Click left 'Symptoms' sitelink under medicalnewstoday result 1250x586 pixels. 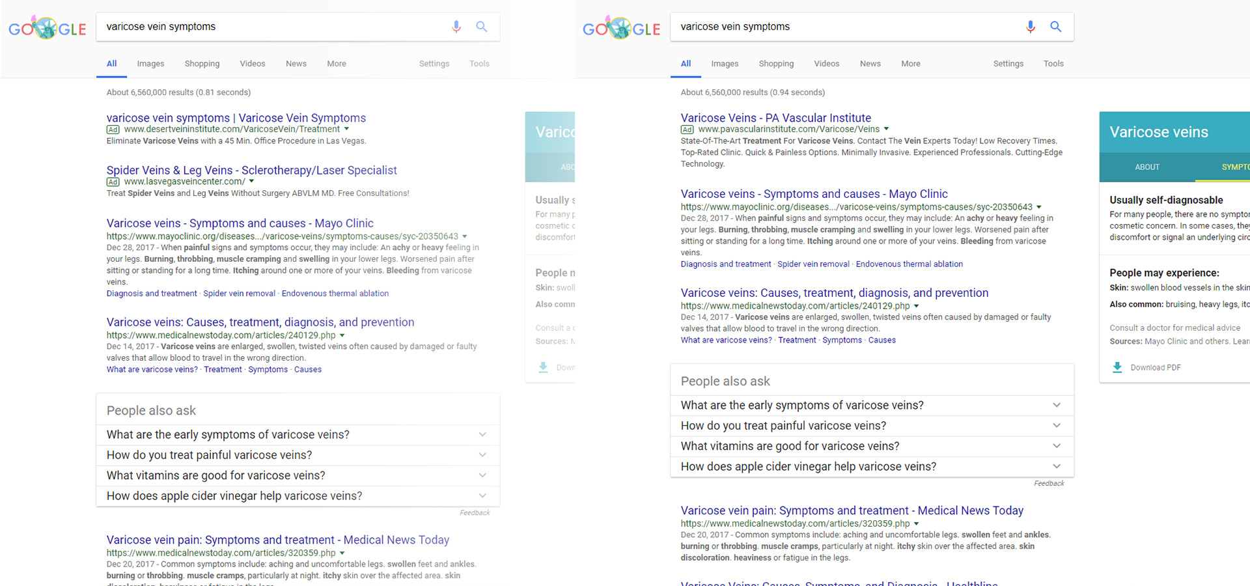268,370
